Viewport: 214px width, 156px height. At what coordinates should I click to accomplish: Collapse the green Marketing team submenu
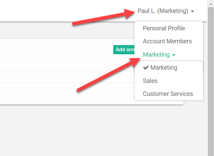tap(159, 55)
